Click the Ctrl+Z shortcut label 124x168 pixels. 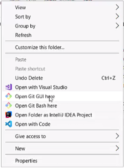[x=108, y=78]
